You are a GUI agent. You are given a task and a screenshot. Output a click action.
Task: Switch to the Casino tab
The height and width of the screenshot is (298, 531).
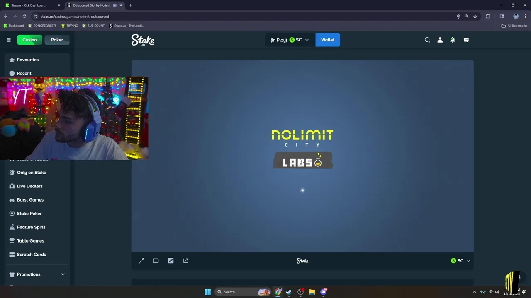click(29, 40)
